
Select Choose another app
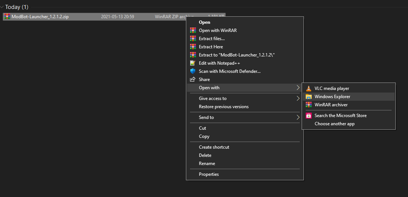(349, 124)
